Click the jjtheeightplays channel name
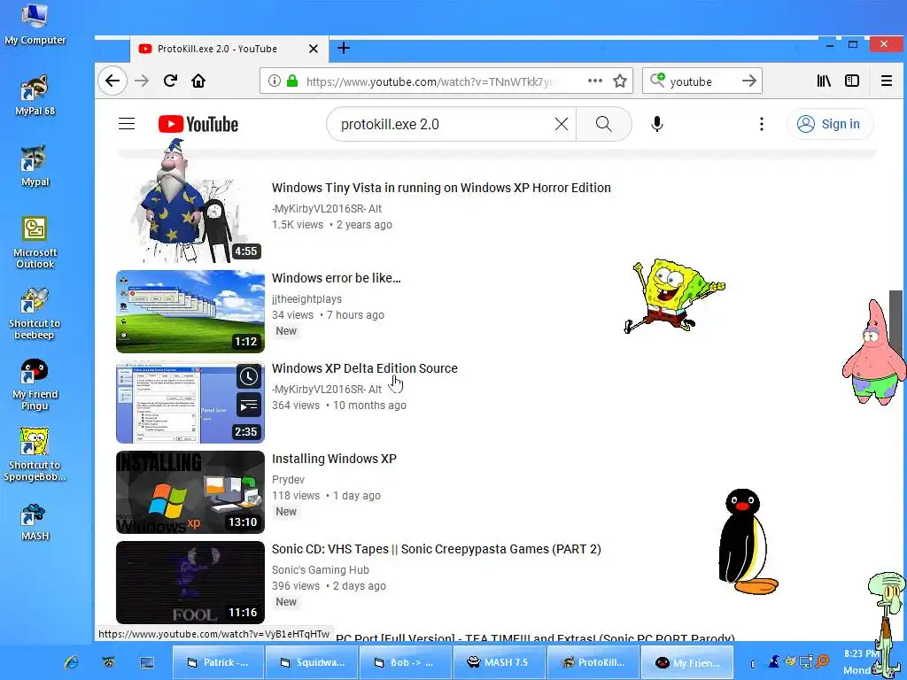The width and height of the screenshot is (907, 680). (306, 299)
